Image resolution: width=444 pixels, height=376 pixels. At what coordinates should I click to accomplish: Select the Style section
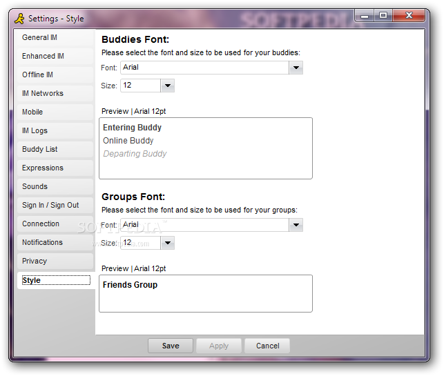point(56,280)
